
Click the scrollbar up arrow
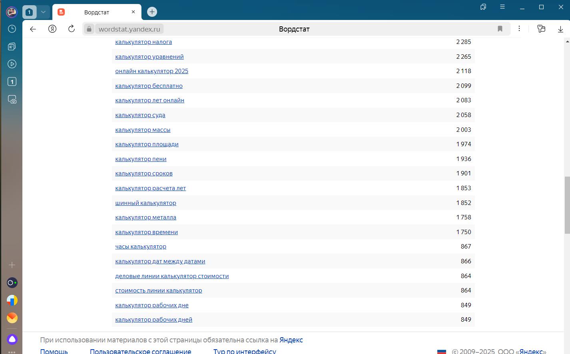coord(567,41)
